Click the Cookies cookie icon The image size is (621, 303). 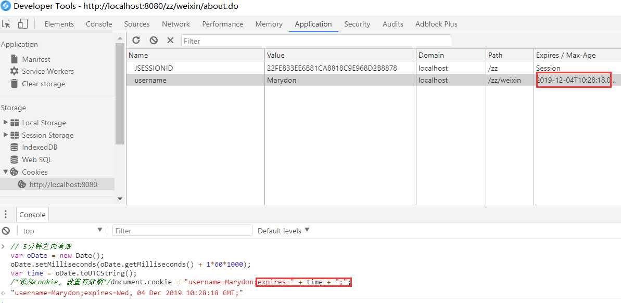[x=14, y=172]
